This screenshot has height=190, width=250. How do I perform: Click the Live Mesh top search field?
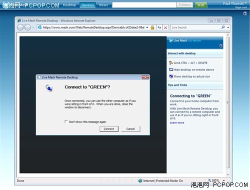[x=144, y=5]
